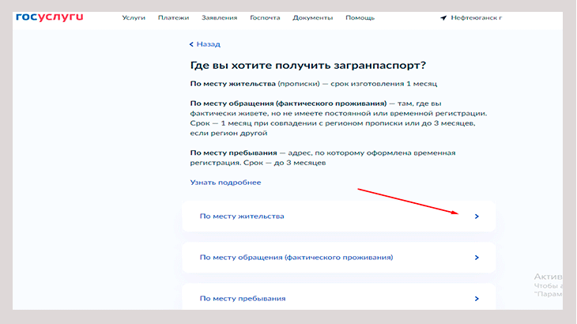
Task: Click the text срок изготовления 1 месяц
Action: coord(384,84)
